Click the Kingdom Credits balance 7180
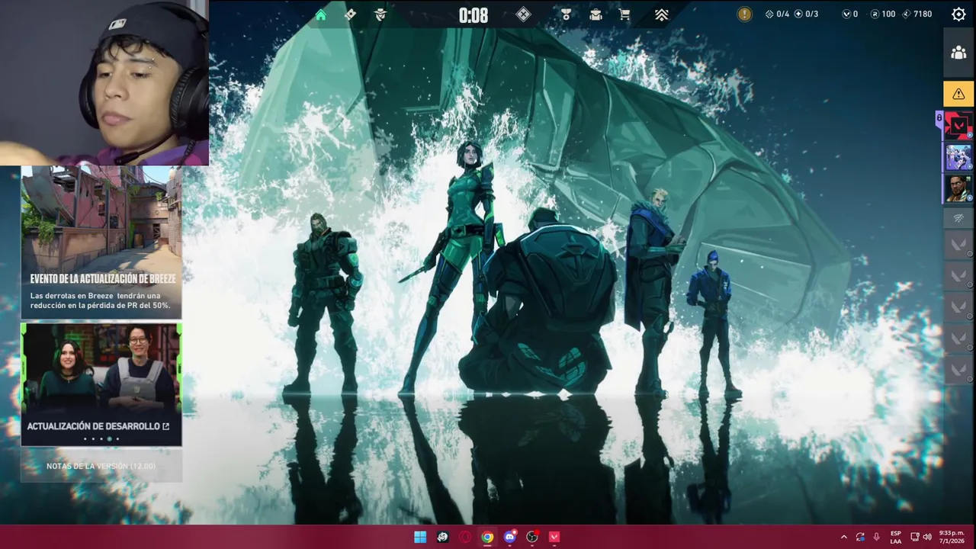Viewport: 976px width, 549px height. click(917, 14)
